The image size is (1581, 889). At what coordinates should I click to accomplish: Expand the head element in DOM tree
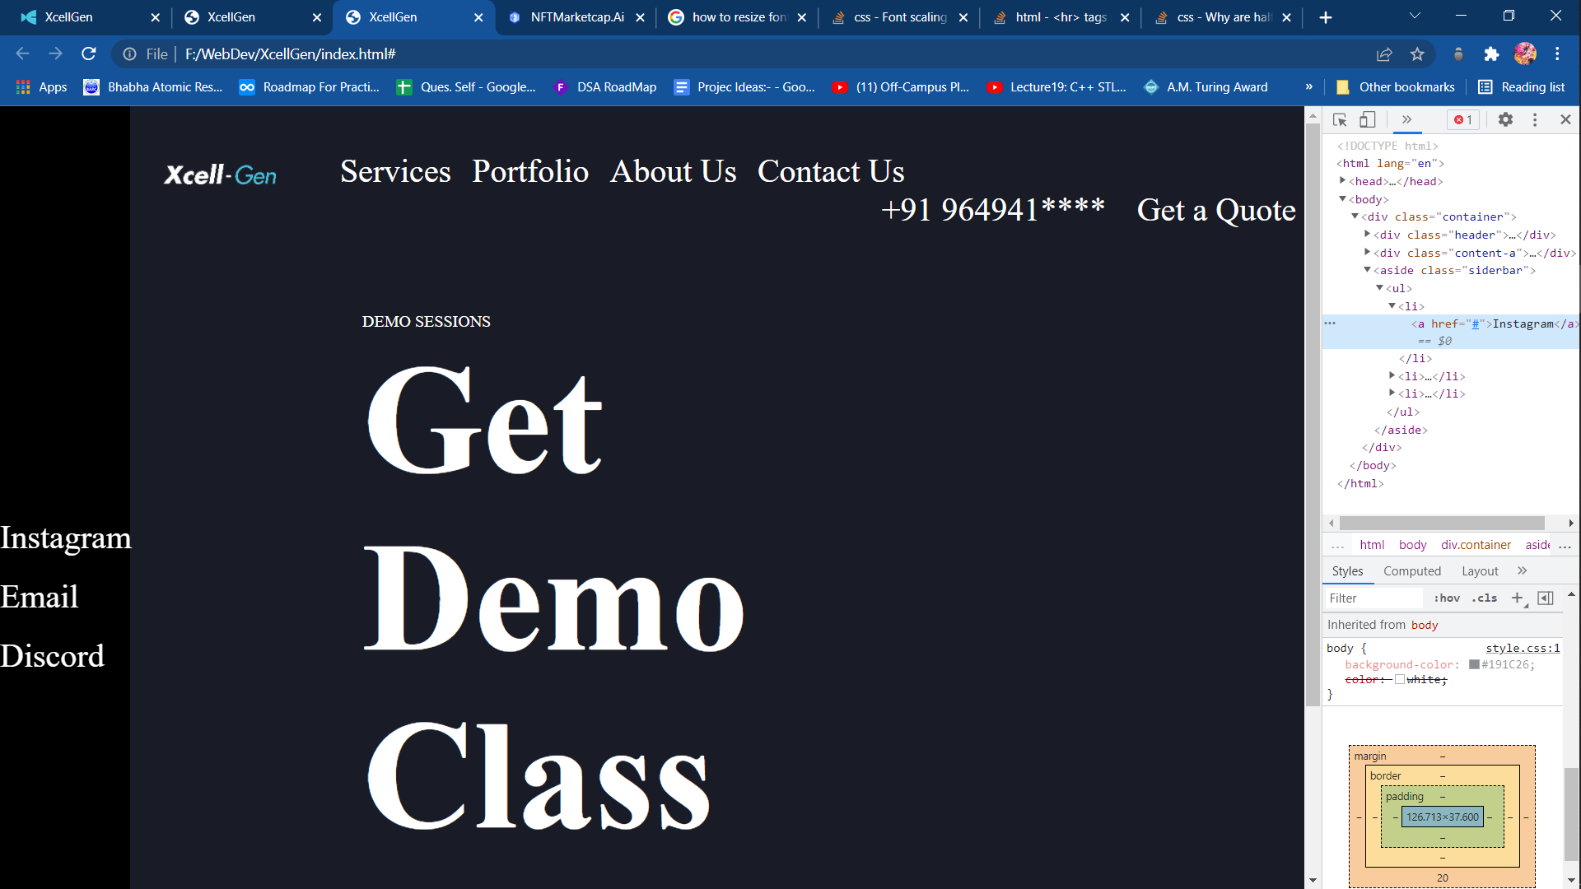click(x=1343, y=181)
